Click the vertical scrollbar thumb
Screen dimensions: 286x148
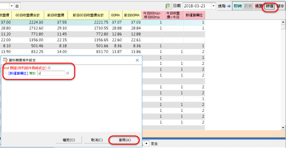click(x=283, y=26)
